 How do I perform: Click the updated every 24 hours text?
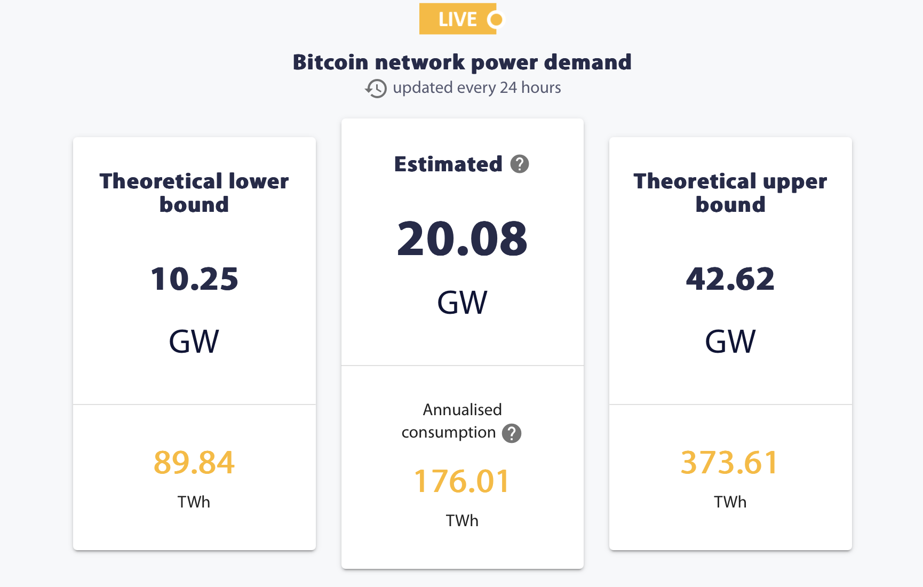click(x=477, y=88)
